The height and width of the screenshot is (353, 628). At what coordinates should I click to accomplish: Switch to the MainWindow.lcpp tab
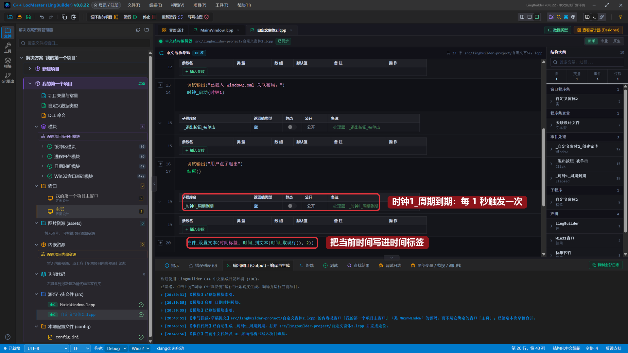pos(217,30)
